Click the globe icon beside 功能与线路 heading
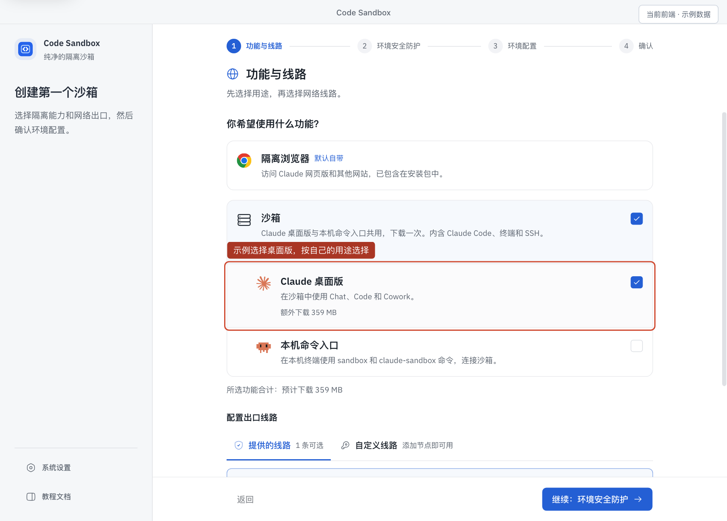Viewport: 727px width, 521px height. pos(233,74)
